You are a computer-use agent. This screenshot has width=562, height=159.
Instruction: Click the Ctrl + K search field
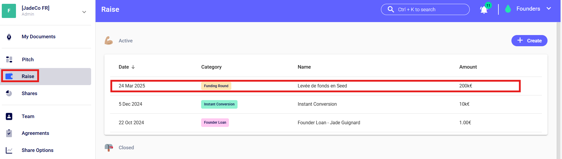click(x=429, y=9)
